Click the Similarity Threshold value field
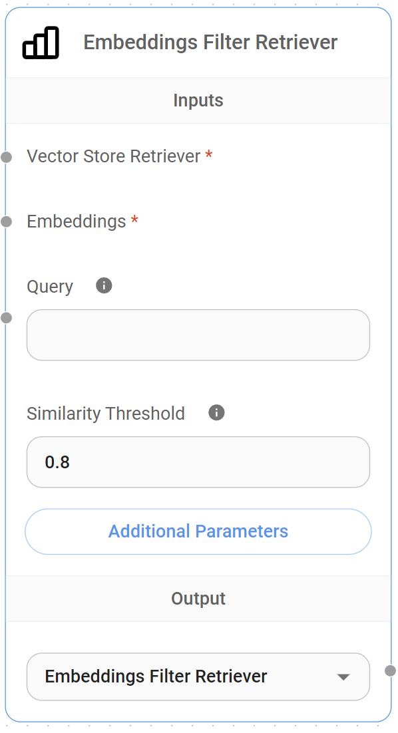Viewport: 398px width, 733px height. (x=198, y=462)
